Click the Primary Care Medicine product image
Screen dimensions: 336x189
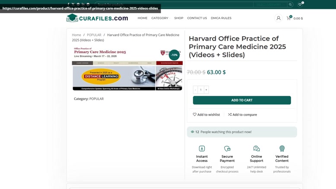pyautogui.click(x=127, y=68)
